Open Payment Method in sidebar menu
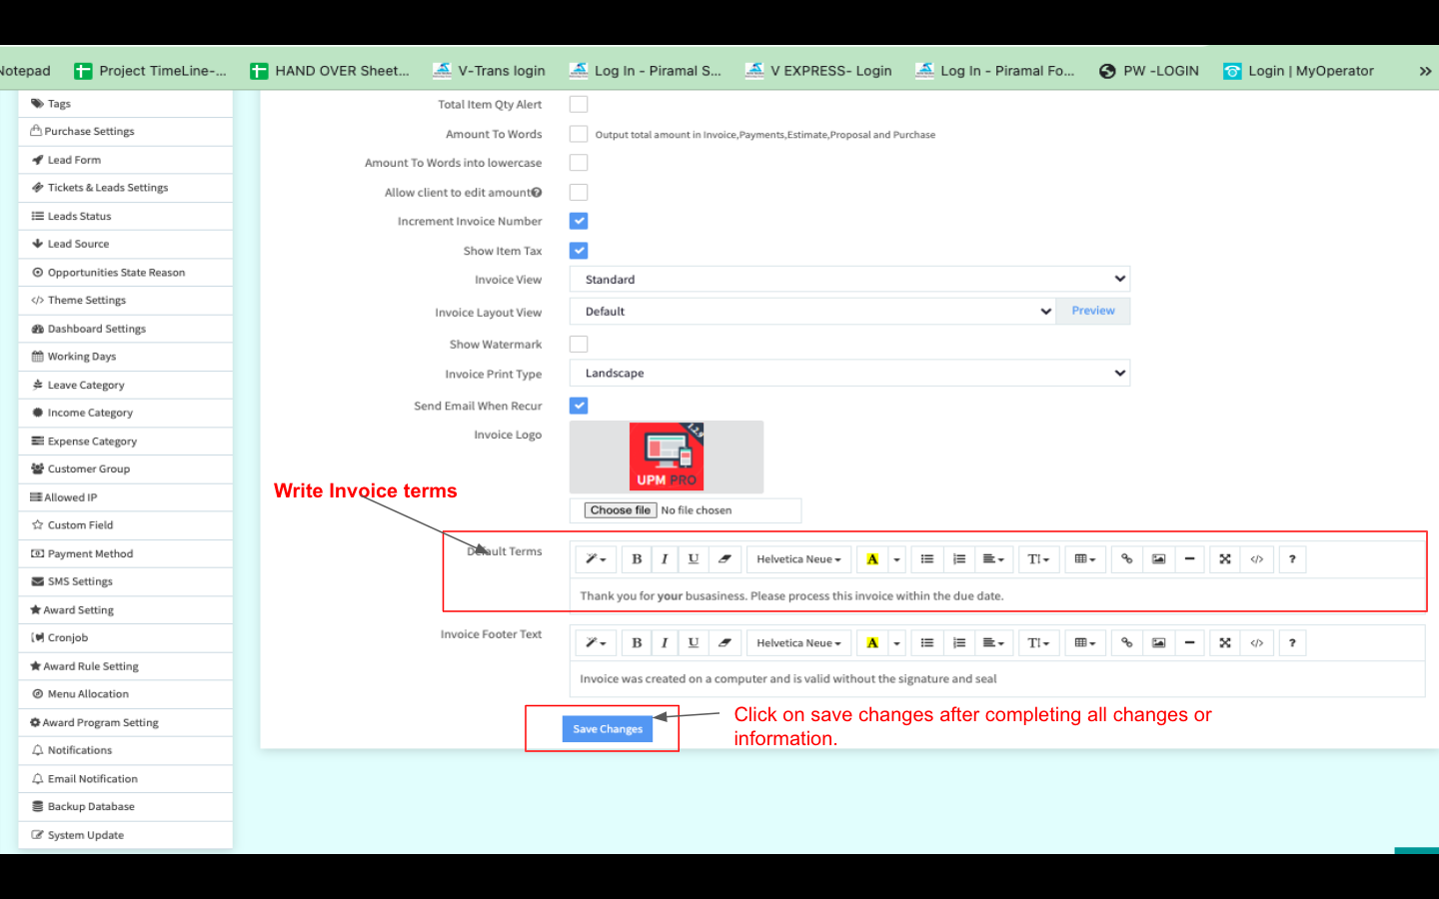The height and width of the screenshot is (899, 1439). [90, 553]
